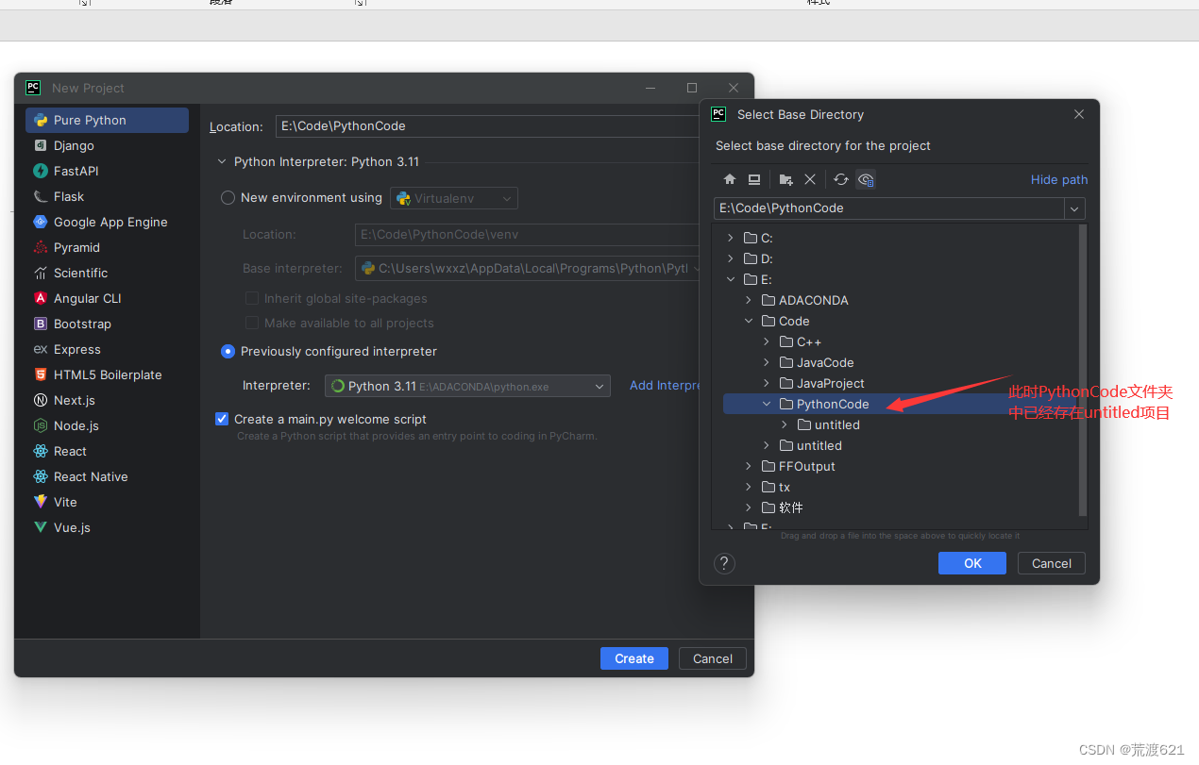Select the ADACONDA folder in tree
Viewport: 1199px width, 765px height.
coord(804,300)
